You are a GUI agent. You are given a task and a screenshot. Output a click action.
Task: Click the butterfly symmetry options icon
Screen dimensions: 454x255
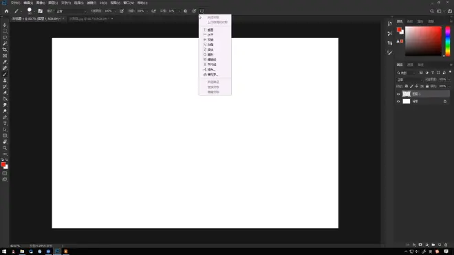[202, 11]
